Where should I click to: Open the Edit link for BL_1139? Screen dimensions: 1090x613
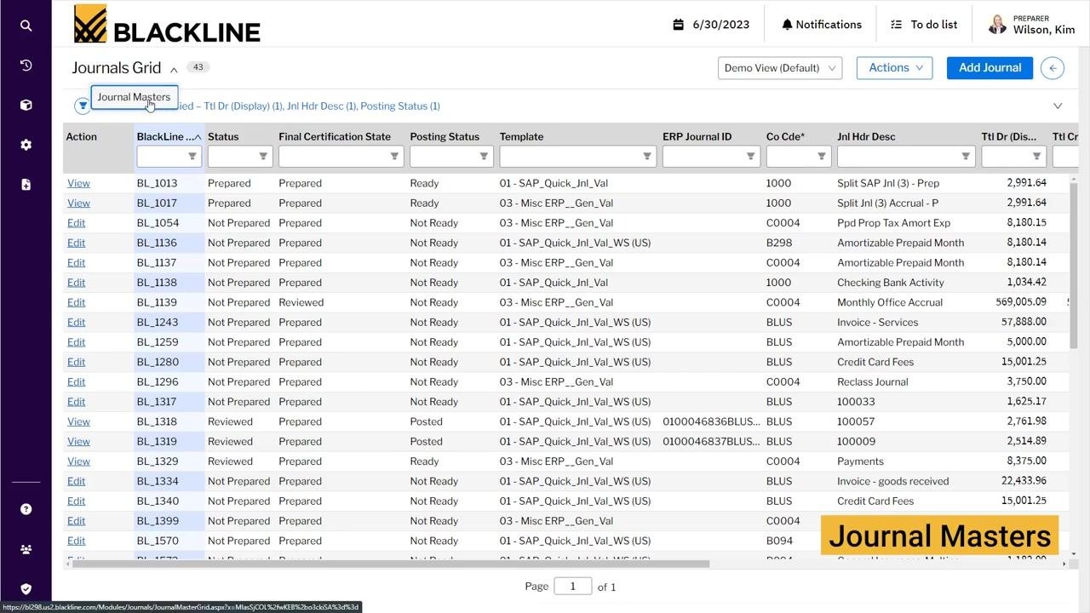click(76, 302)
